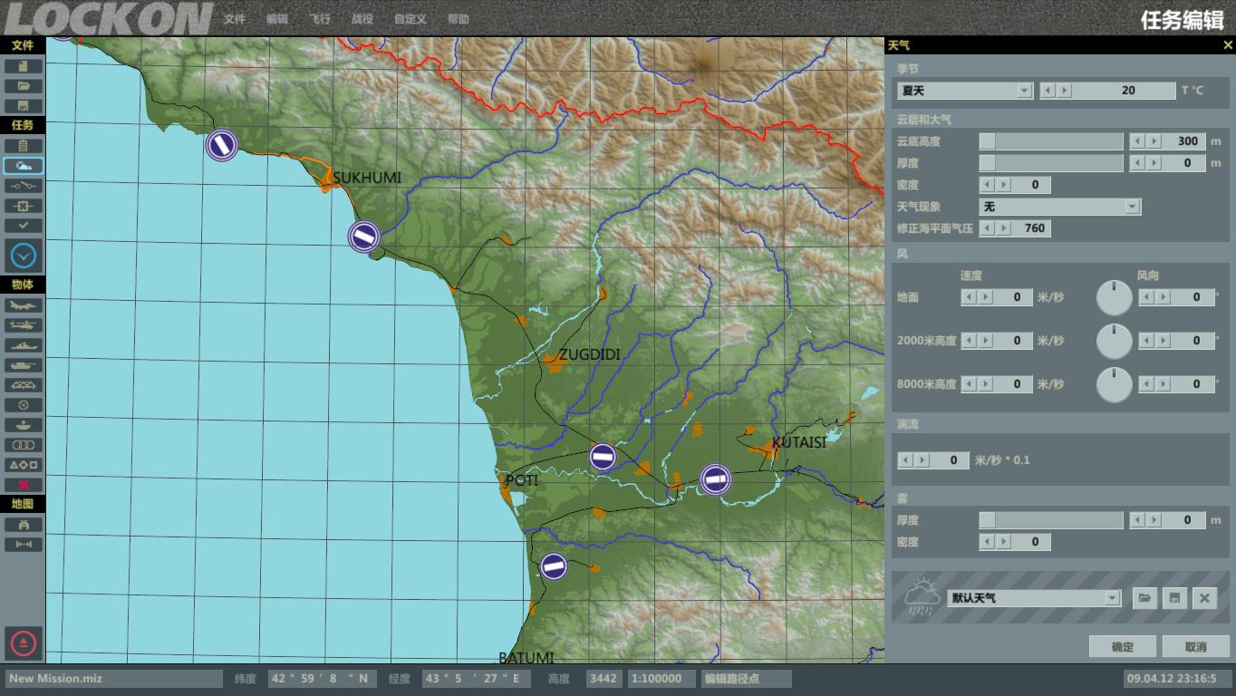Open the 飞行 menu
Image resolution: width=1236 pixels, height=696 pixels.
click(x=319, y=18)
